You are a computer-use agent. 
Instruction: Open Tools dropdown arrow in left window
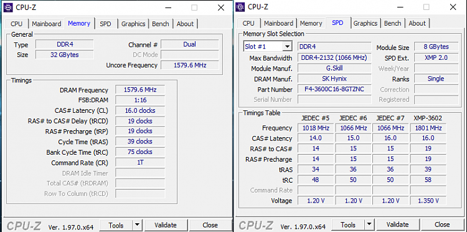coord(137,225)
